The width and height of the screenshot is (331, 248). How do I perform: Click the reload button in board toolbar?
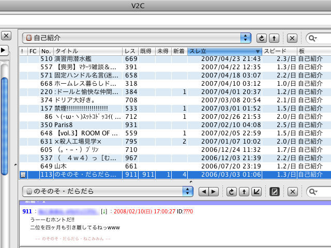[262, 38]
